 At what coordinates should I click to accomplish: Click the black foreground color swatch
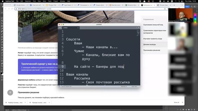coord(1,73)
